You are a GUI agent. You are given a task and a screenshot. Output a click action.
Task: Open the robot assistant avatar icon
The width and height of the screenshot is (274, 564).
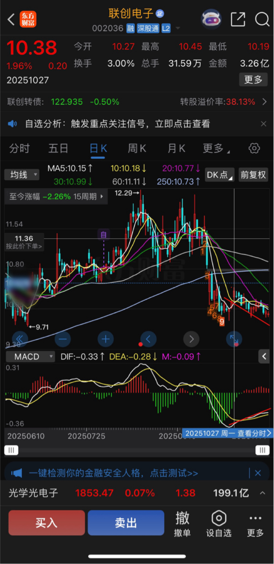click(x=211, y=19)
